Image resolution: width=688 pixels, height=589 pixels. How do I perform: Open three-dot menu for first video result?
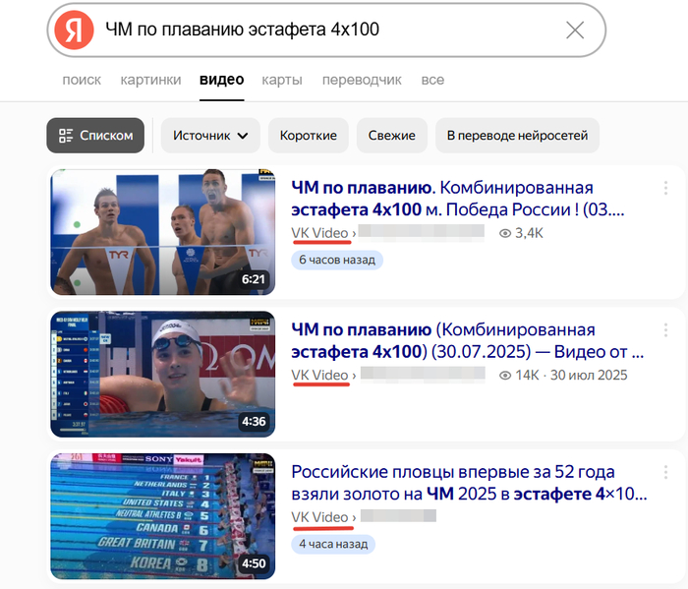[x=665, y=188]
